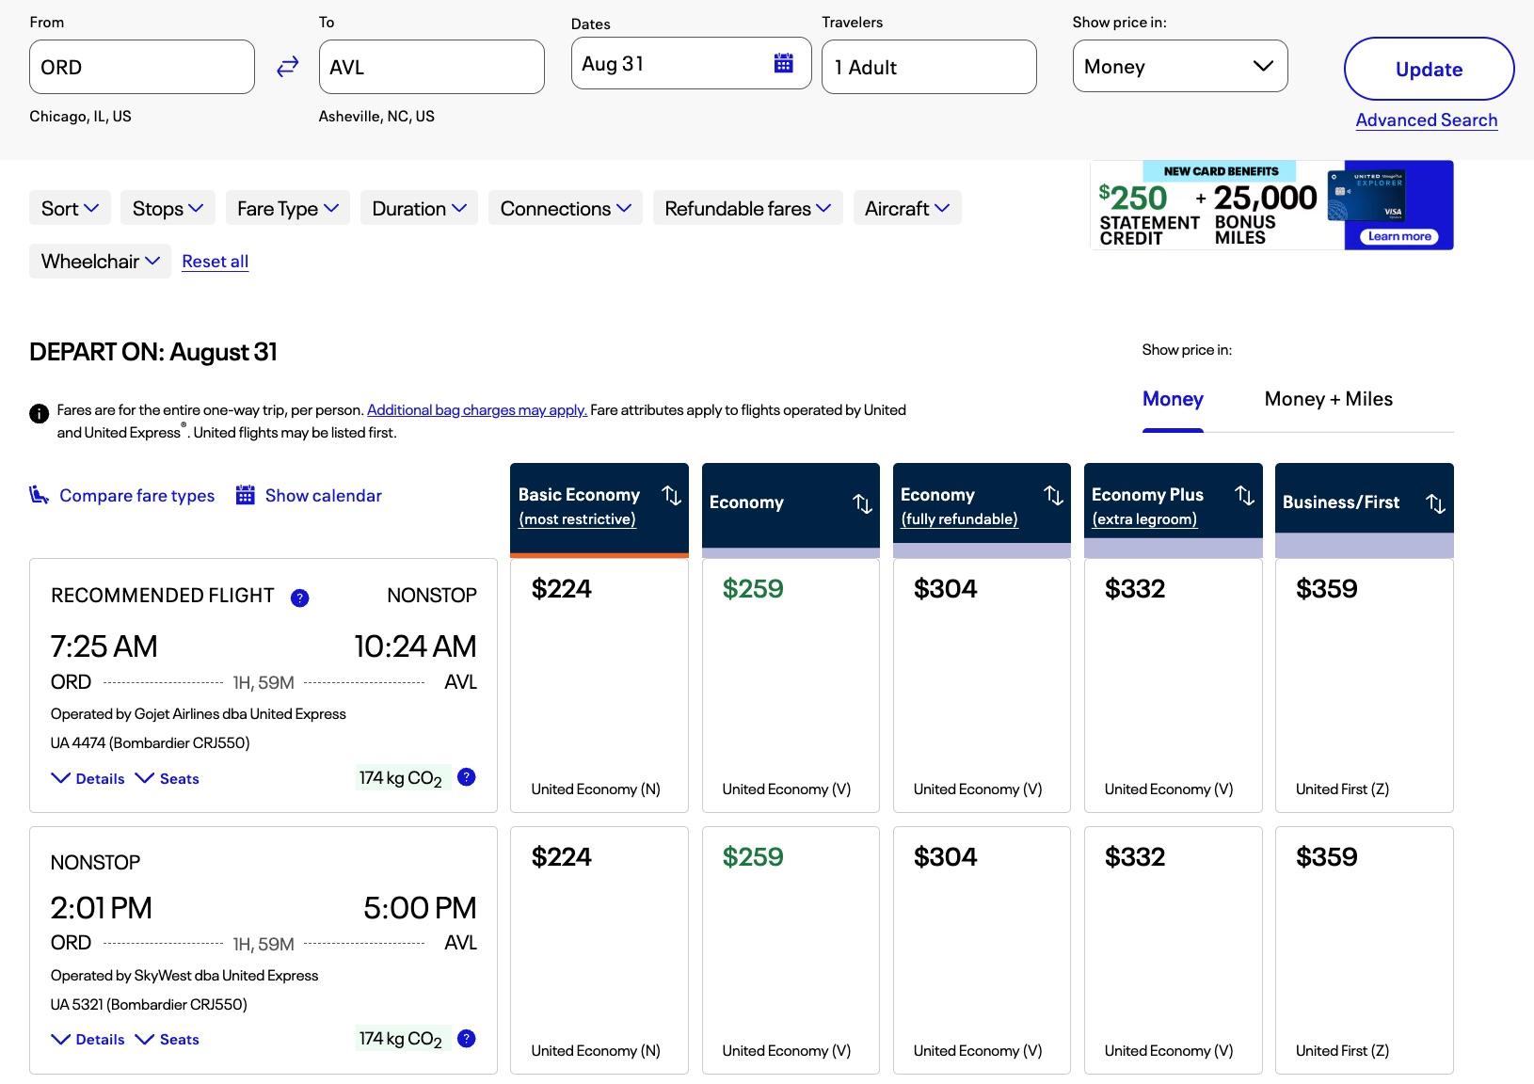Click the fare info circle icon
Viewport: 1534px width, 1084px height.
[39, 413]
